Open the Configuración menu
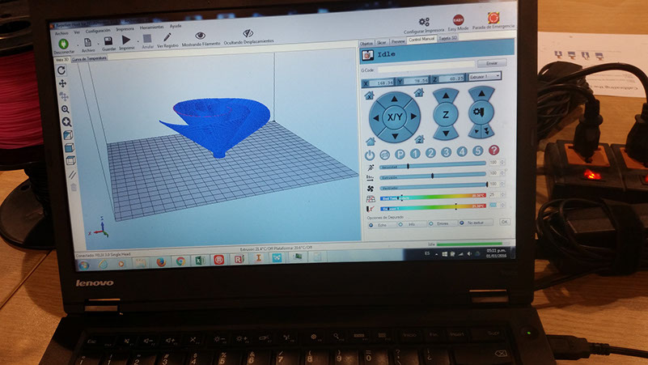The width and height of the screenshot is (648, 365). click(98, 31)
